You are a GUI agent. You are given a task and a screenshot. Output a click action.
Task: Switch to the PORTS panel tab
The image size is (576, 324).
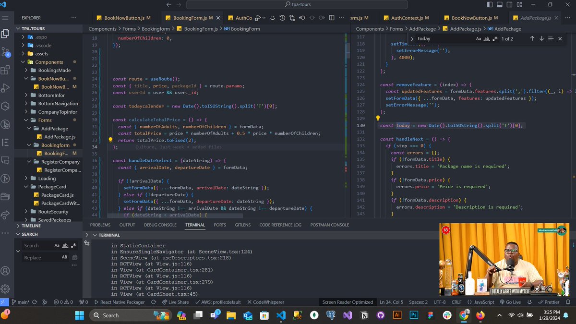coord(220,225)
